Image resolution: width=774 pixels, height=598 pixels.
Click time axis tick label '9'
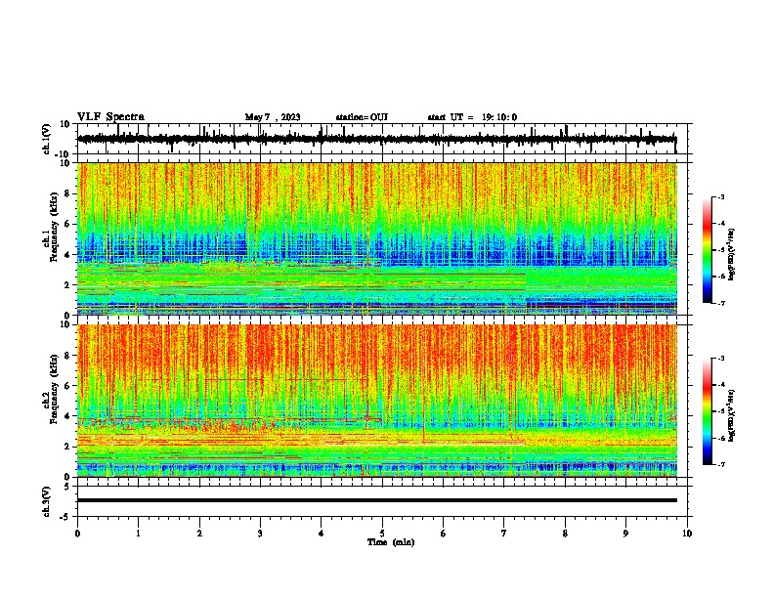625,534
